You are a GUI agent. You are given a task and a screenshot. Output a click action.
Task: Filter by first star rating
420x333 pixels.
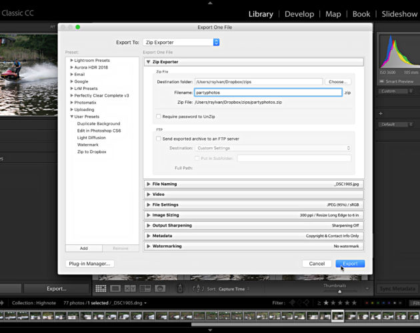click(x=326, y=303)
